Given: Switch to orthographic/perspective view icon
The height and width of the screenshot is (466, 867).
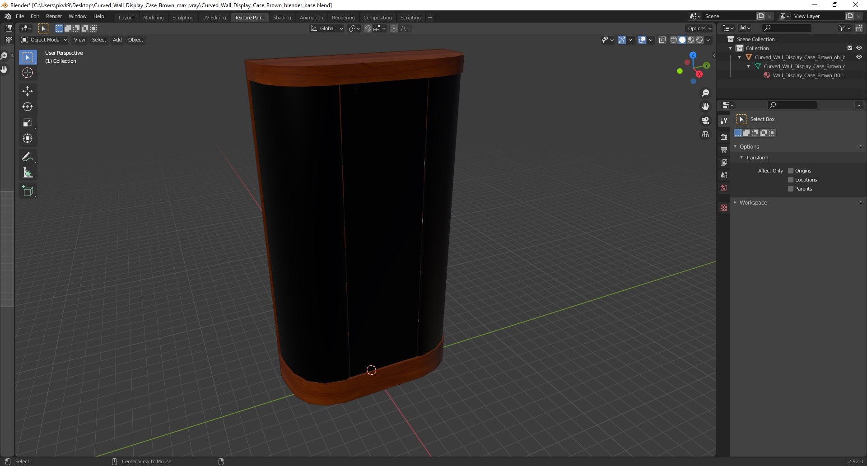Looking at the screenshot, I should (x=705, y=135).
